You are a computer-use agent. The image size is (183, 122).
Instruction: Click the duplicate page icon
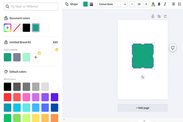pos(159,16)
